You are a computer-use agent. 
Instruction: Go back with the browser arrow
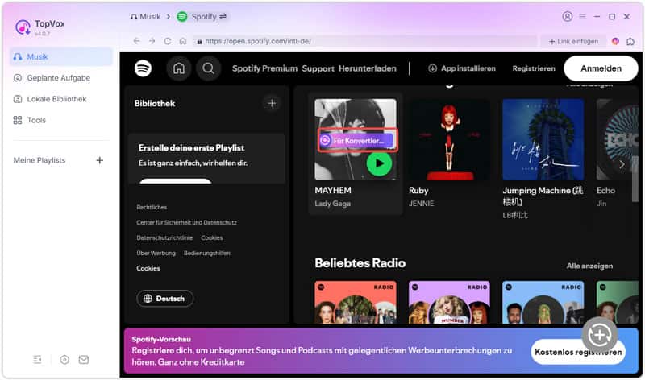click(x=135, y=41)
